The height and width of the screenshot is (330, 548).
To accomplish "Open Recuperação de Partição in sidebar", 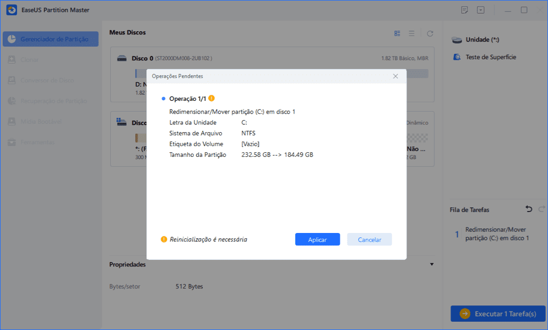I will (x=50, y=101).
